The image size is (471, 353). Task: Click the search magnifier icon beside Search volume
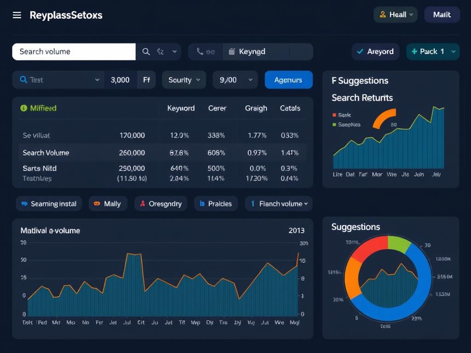tap(146, 51)
